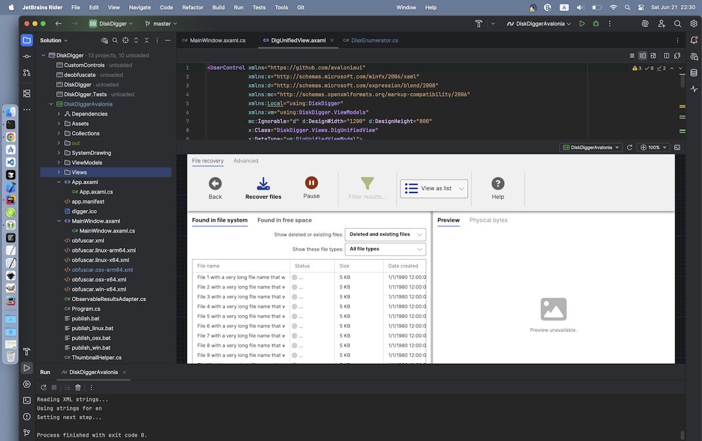The image size is (702, 441).
Task: Close the DigUnifiedView.axaml editor tab
Action: 332,40
